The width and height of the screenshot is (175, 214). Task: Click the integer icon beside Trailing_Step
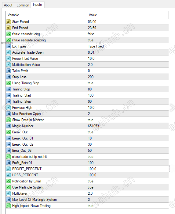click(9, 101)
